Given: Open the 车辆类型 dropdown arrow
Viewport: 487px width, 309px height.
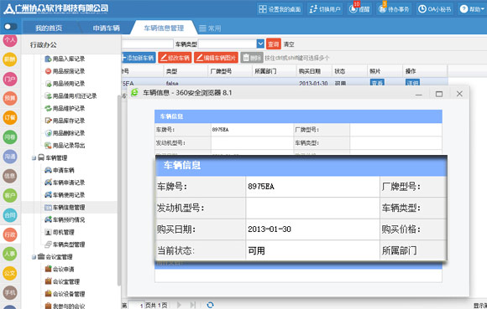Looking at the screenshot, I should 260,44.
